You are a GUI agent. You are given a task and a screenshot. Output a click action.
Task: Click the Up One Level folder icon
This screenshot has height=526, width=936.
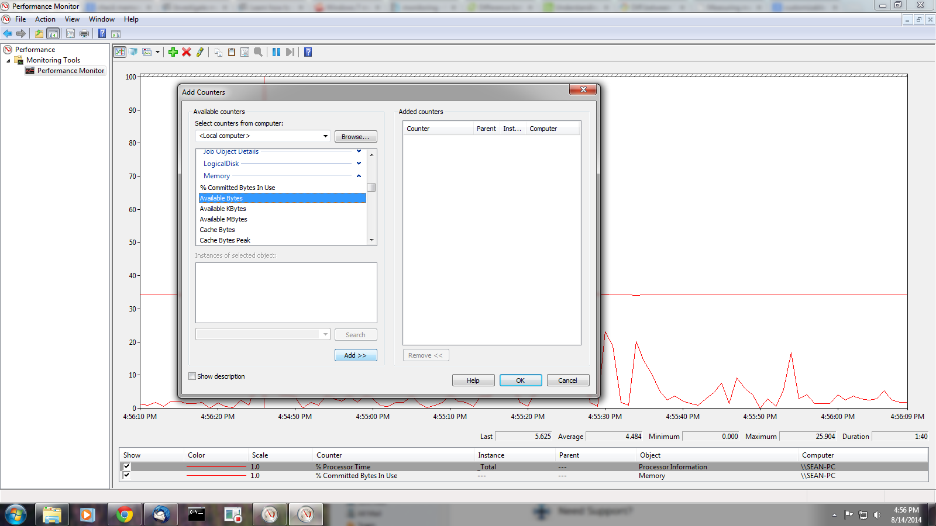click(x=39, y=34)
